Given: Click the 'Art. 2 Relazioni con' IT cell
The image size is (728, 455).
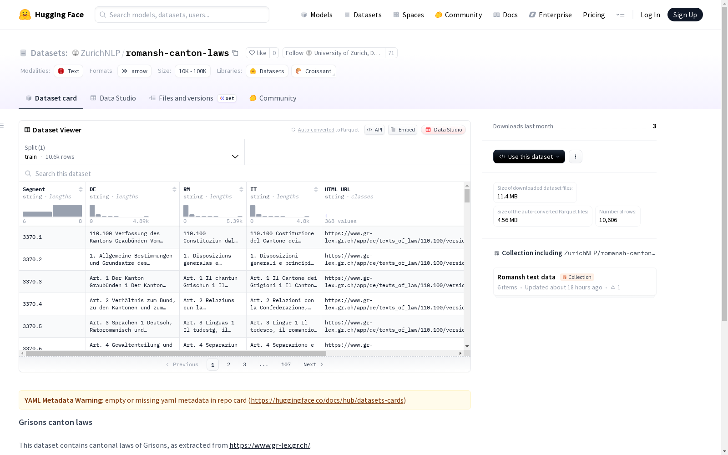Looking at the screenshot, I should (283, 304).
